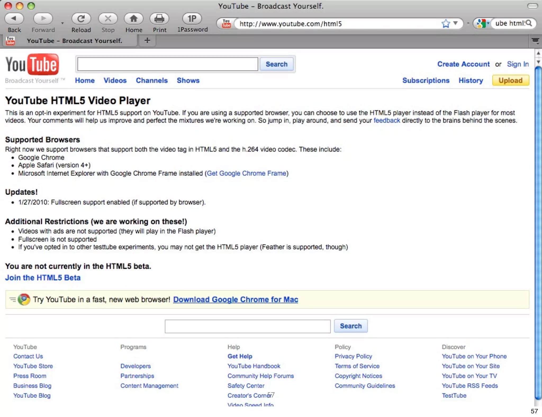542x417 pixels.
Task: Open new tab with plus button
Action: coord(147,40)
